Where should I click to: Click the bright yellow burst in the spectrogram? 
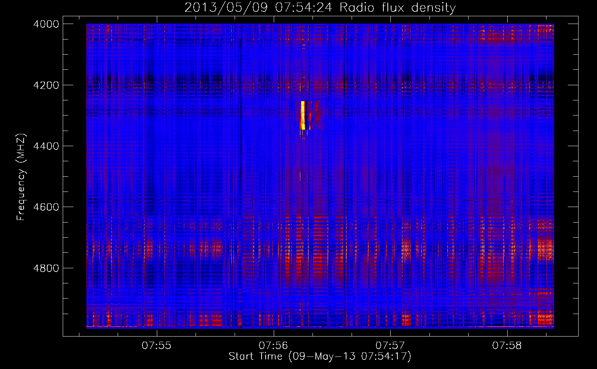pos(303,115)
